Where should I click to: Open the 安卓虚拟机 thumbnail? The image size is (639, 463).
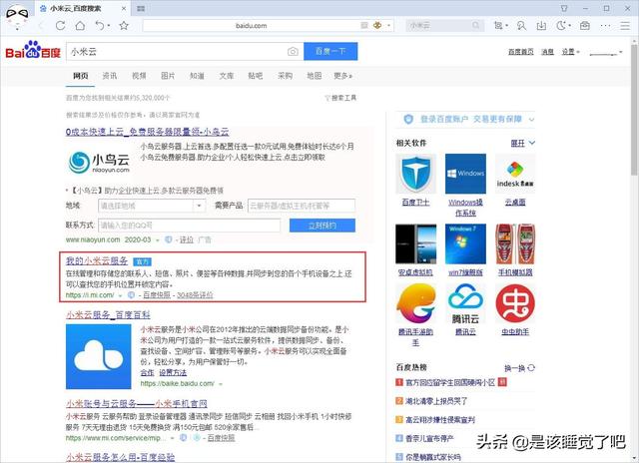(x=415, y=243)
